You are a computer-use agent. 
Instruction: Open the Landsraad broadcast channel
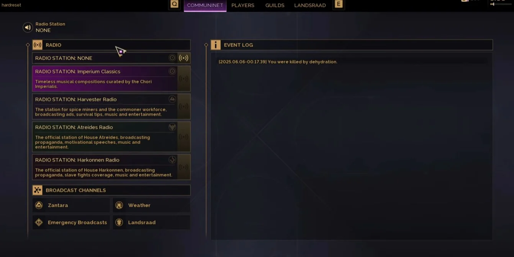[151, 222]
